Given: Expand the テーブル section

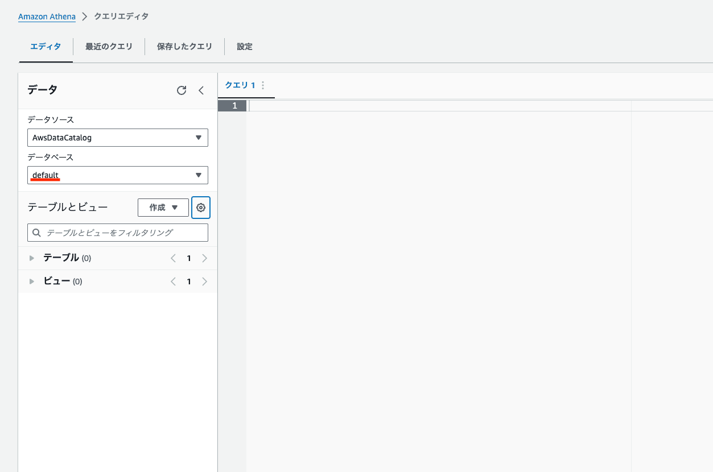Looking at the screenshot, I should 32,258.
